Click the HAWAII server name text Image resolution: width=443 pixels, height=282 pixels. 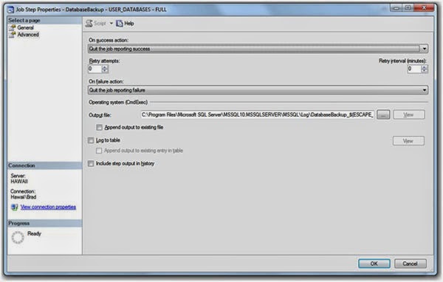tap(19, 182)
